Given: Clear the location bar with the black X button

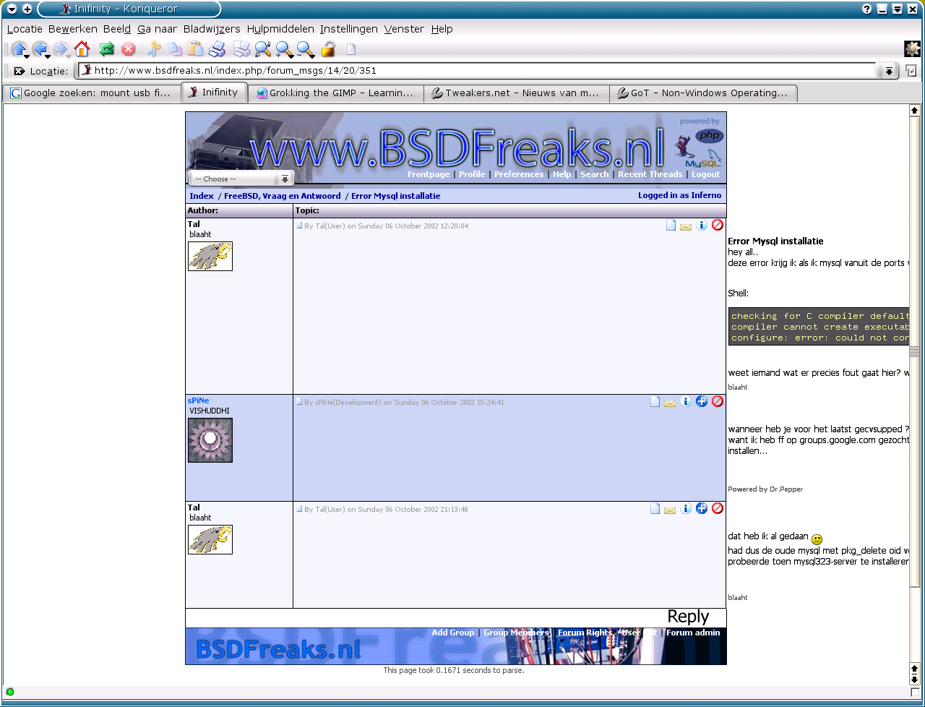Looking at the screenshot, I should [19, 71].
